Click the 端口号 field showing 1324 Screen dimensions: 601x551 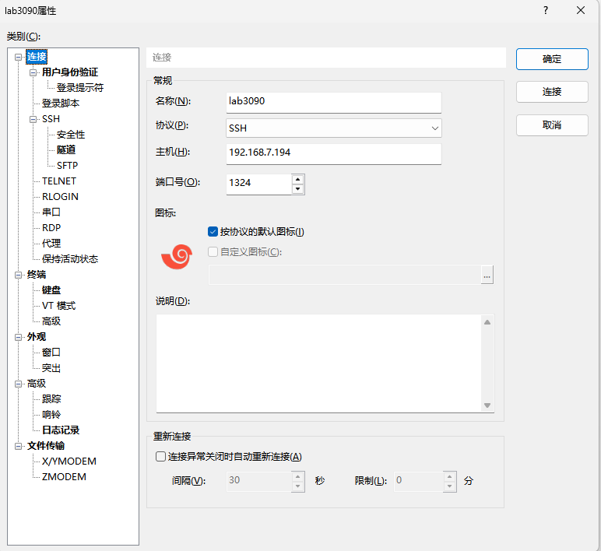(258, 184)
